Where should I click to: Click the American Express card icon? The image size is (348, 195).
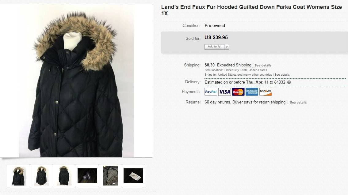point(252,92)
